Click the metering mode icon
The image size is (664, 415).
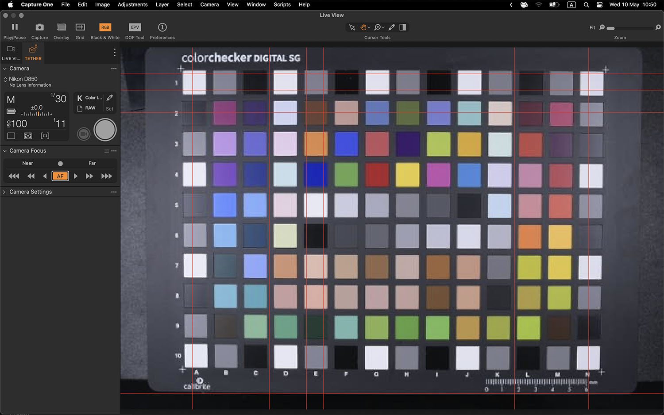(28, 136)
